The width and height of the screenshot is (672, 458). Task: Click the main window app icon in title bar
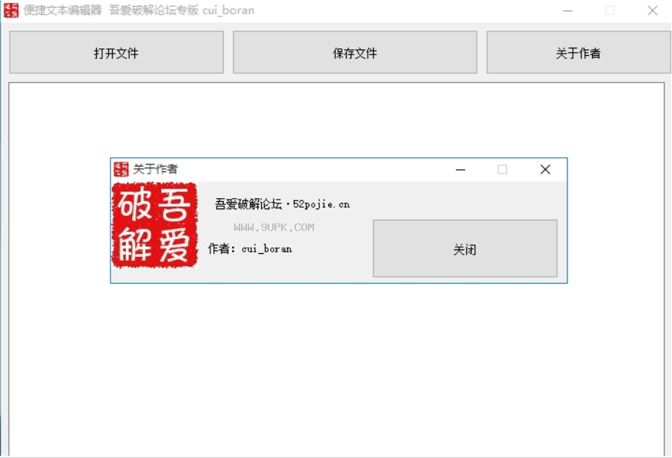click(x=11, y=10)
